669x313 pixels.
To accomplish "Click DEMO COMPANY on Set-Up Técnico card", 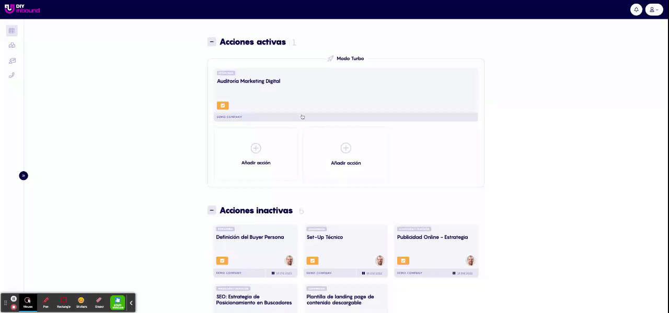I will [319, 273].
